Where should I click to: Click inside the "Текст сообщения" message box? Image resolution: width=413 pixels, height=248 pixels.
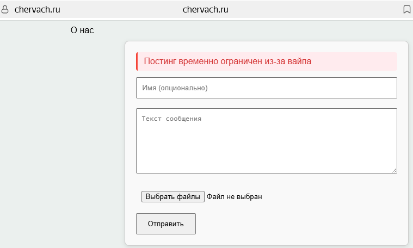[266, 141]
